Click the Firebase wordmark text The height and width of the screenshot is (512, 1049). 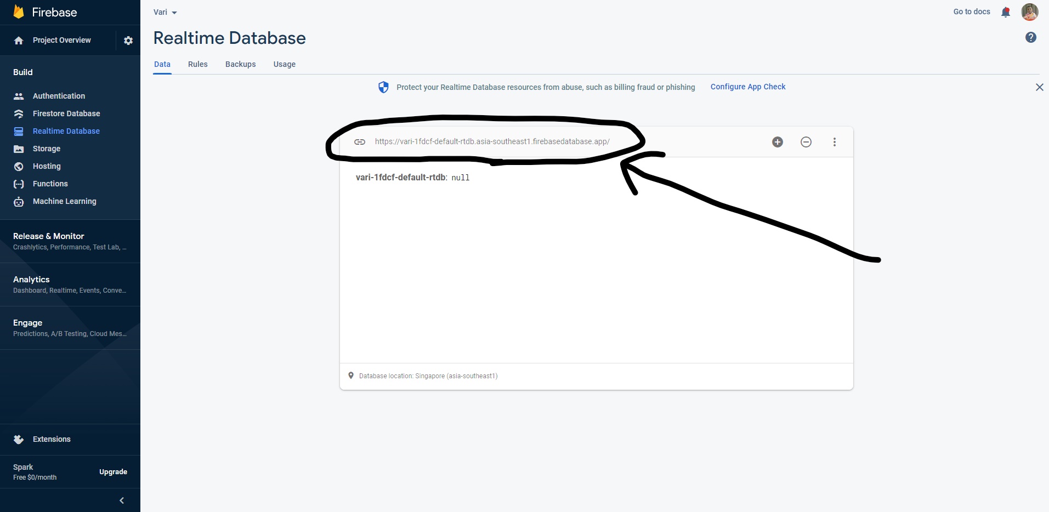[x=54, y=12]
